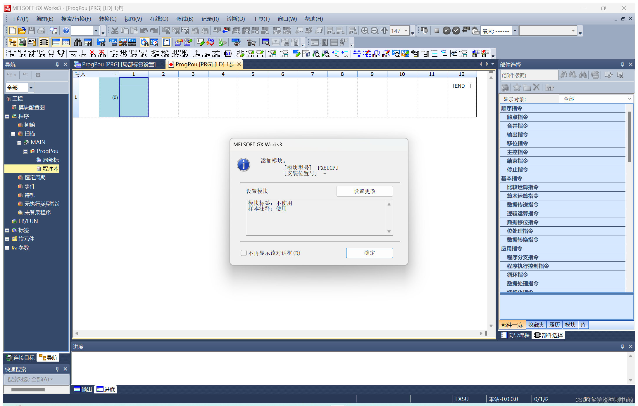
Task: Delete vertical line with cF10 icon
Action: 102,53
